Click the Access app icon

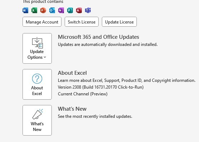point(79,10)
